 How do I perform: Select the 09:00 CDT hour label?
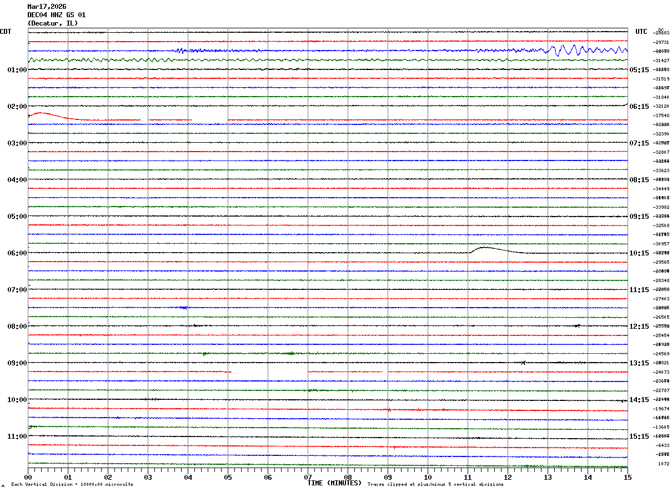pos(17,363)
